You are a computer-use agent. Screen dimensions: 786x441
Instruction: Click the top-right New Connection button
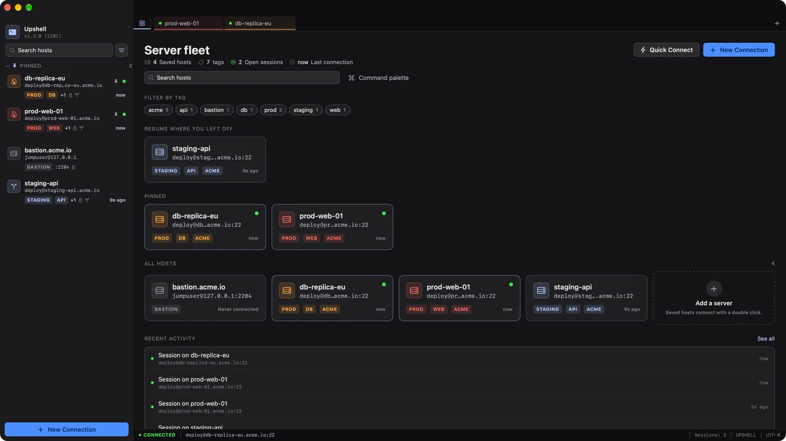click(x=739, y=50)
